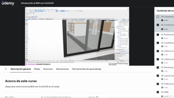Click the 'Acerca de este curso' heading
Image resolution: width=174 pixels, height=98 pixels.
tap(21, 81)
